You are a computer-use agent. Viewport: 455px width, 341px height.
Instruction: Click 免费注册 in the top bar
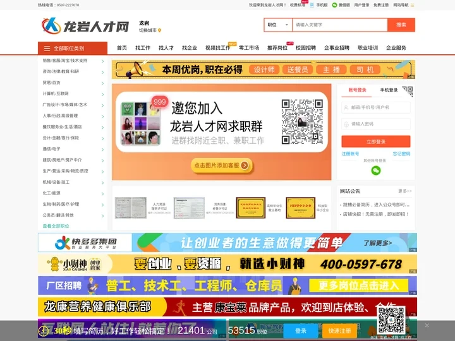coord(381,5)
